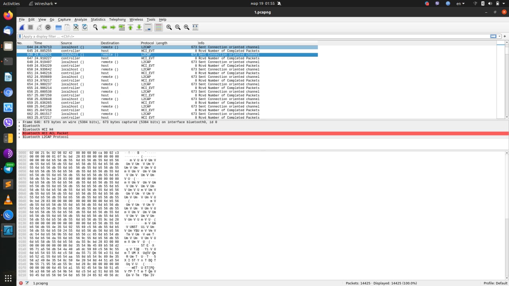Screen dimensions: 509x286
Task: Go back in packet history
Action: point(104,27)
